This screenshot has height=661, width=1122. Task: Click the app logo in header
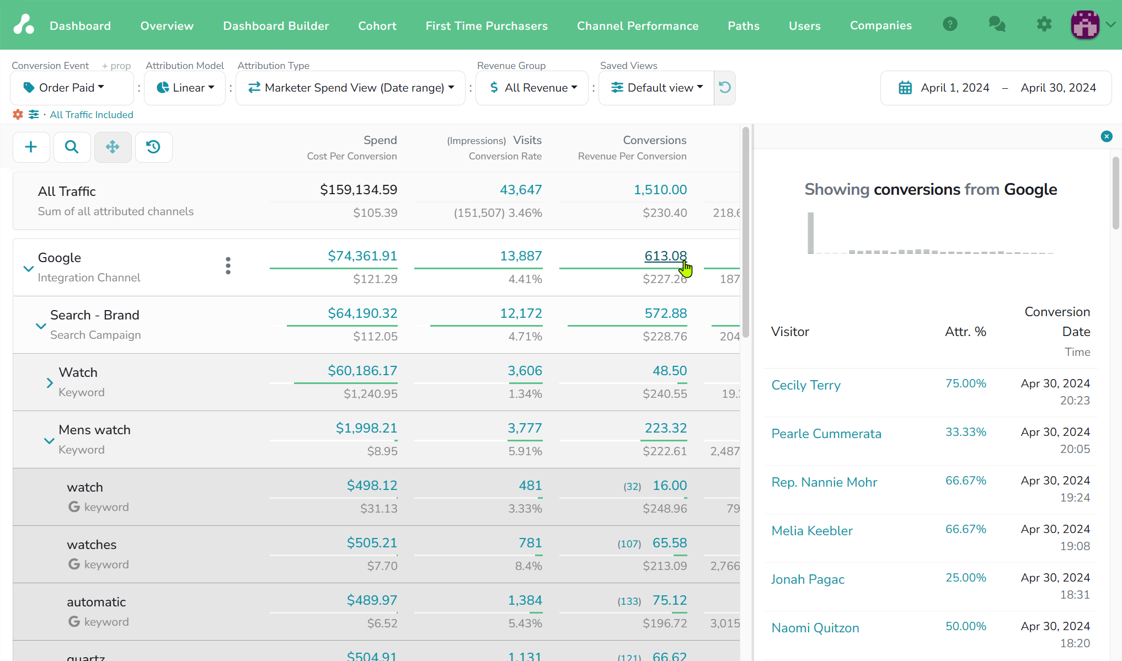click(24, 24)
